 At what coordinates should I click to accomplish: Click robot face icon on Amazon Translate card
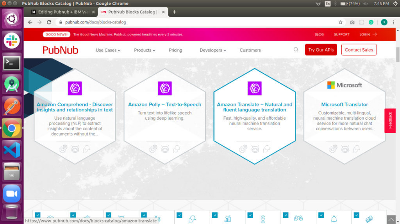coord(255,149)
